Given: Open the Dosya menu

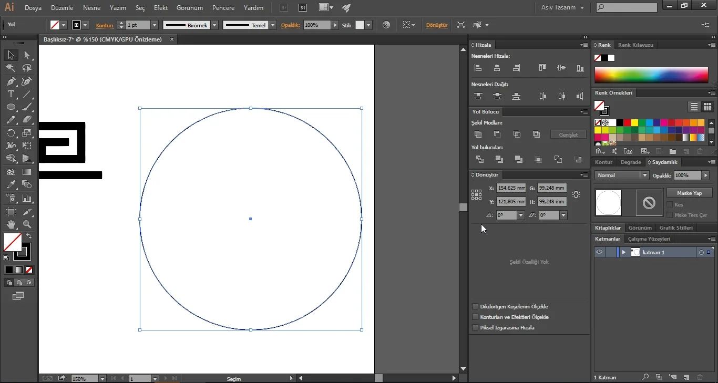Looking at the screenshot, I should point(33,8).
